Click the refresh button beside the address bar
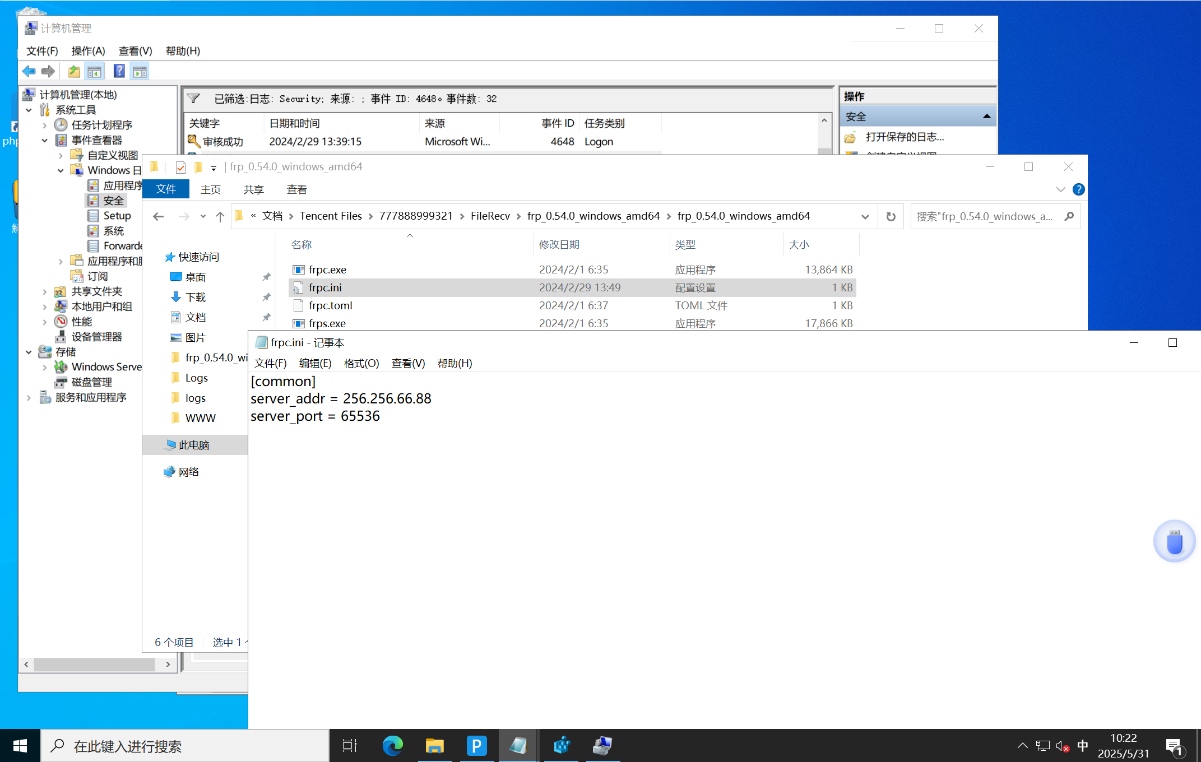The height and width of the screenshot is (762, 1201). coord(891,216)
